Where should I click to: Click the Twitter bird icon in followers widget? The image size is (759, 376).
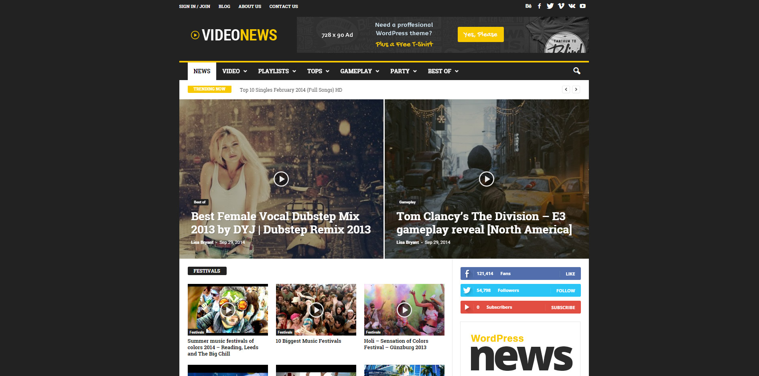(467, 290)
